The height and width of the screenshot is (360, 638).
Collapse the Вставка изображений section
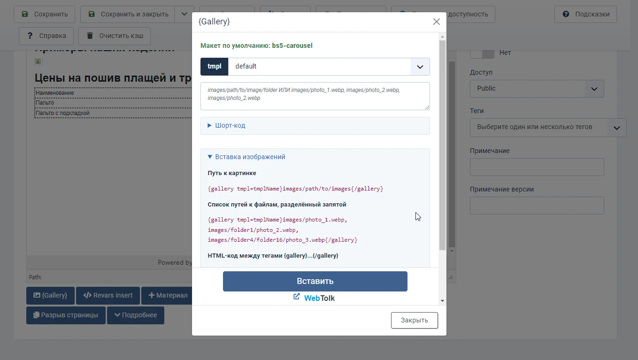tap(250, 157)
